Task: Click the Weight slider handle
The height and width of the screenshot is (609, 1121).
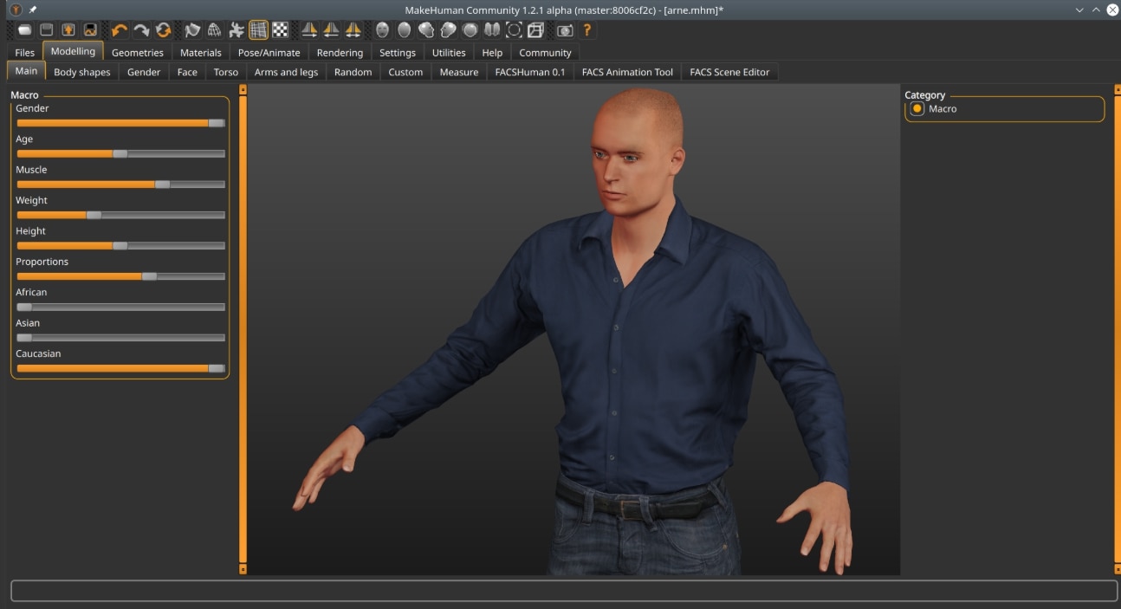Action: pos(94,215)
